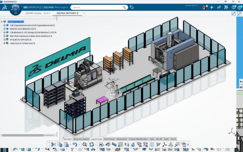Open the Point Cloud tab
This screenshot has height=152, width=243.
[109, 139]
